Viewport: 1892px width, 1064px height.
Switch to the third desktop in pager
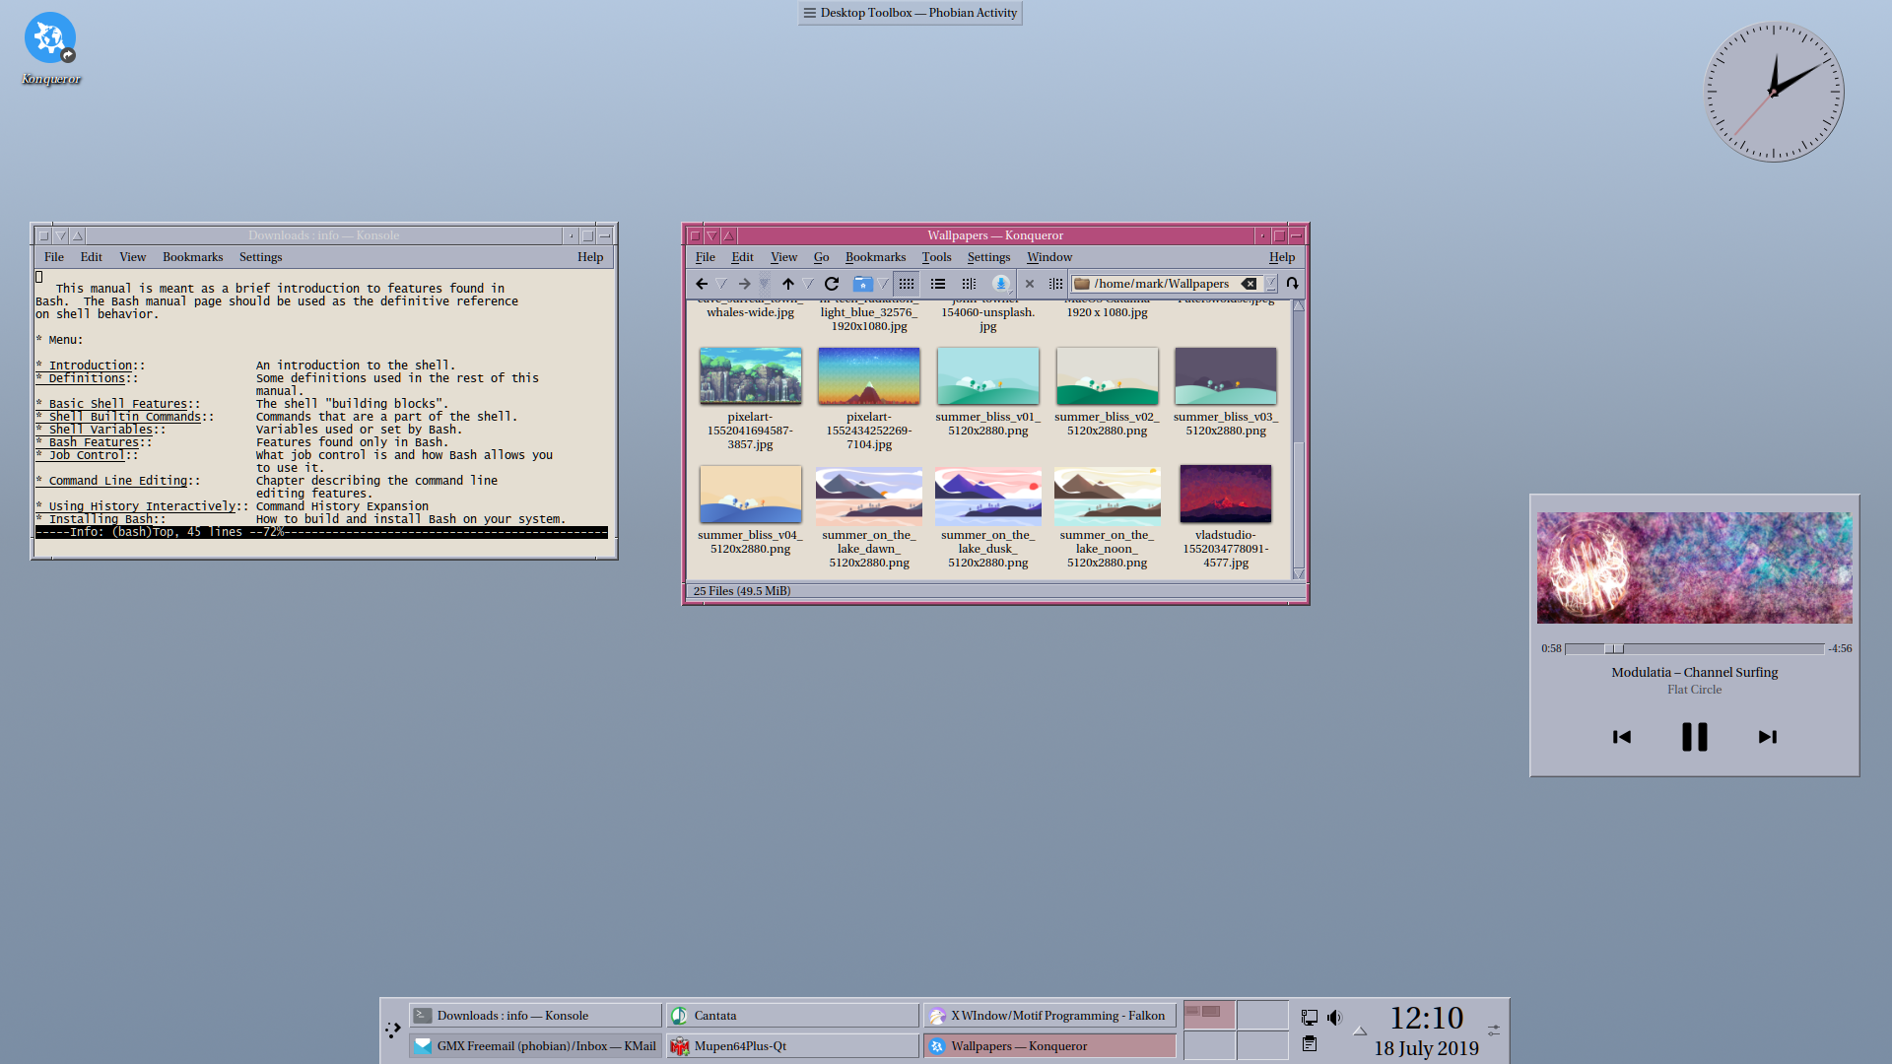1209,1045
